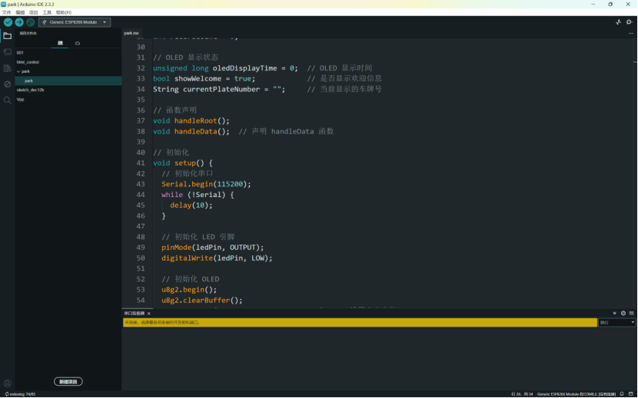Screen dimensions: 638x398
Task: Click on 'pinMode(ledPin, OUTPUT);' on line 49
Action: pyautogui.click(x=212, y=248)
